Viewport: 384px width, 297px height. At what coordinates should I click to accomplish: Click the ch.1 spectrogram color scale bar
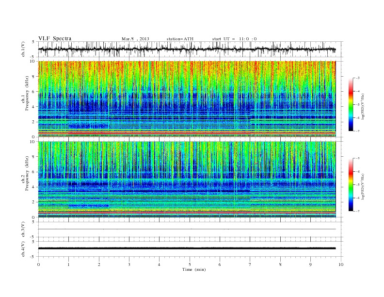[x=351, y=104]
